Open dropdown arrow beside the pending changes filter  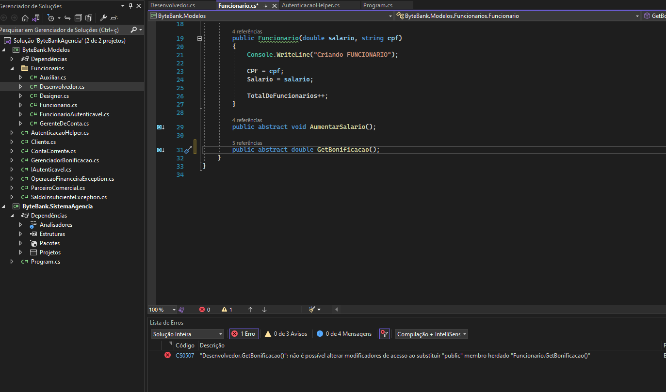click(59, 18)
